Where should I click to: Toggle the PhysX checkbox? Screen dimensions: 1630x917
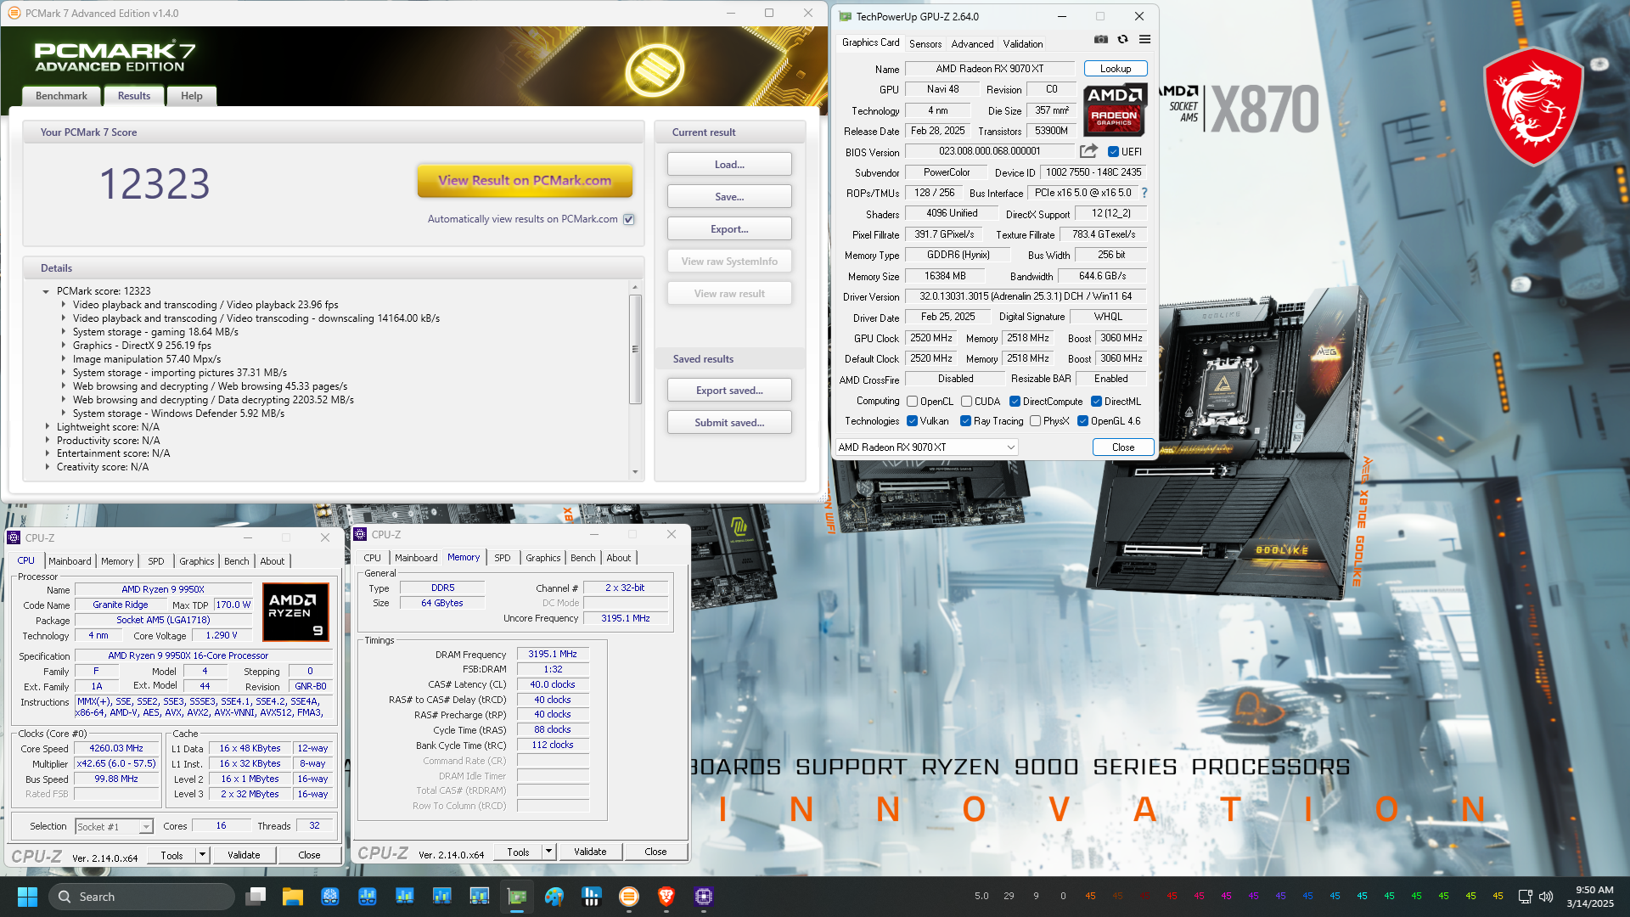[x=1035, y=421]
